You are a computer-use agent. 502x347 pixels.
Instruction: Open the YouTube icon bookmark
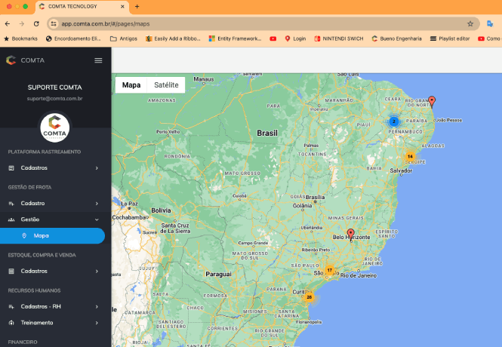coord(273,38)
